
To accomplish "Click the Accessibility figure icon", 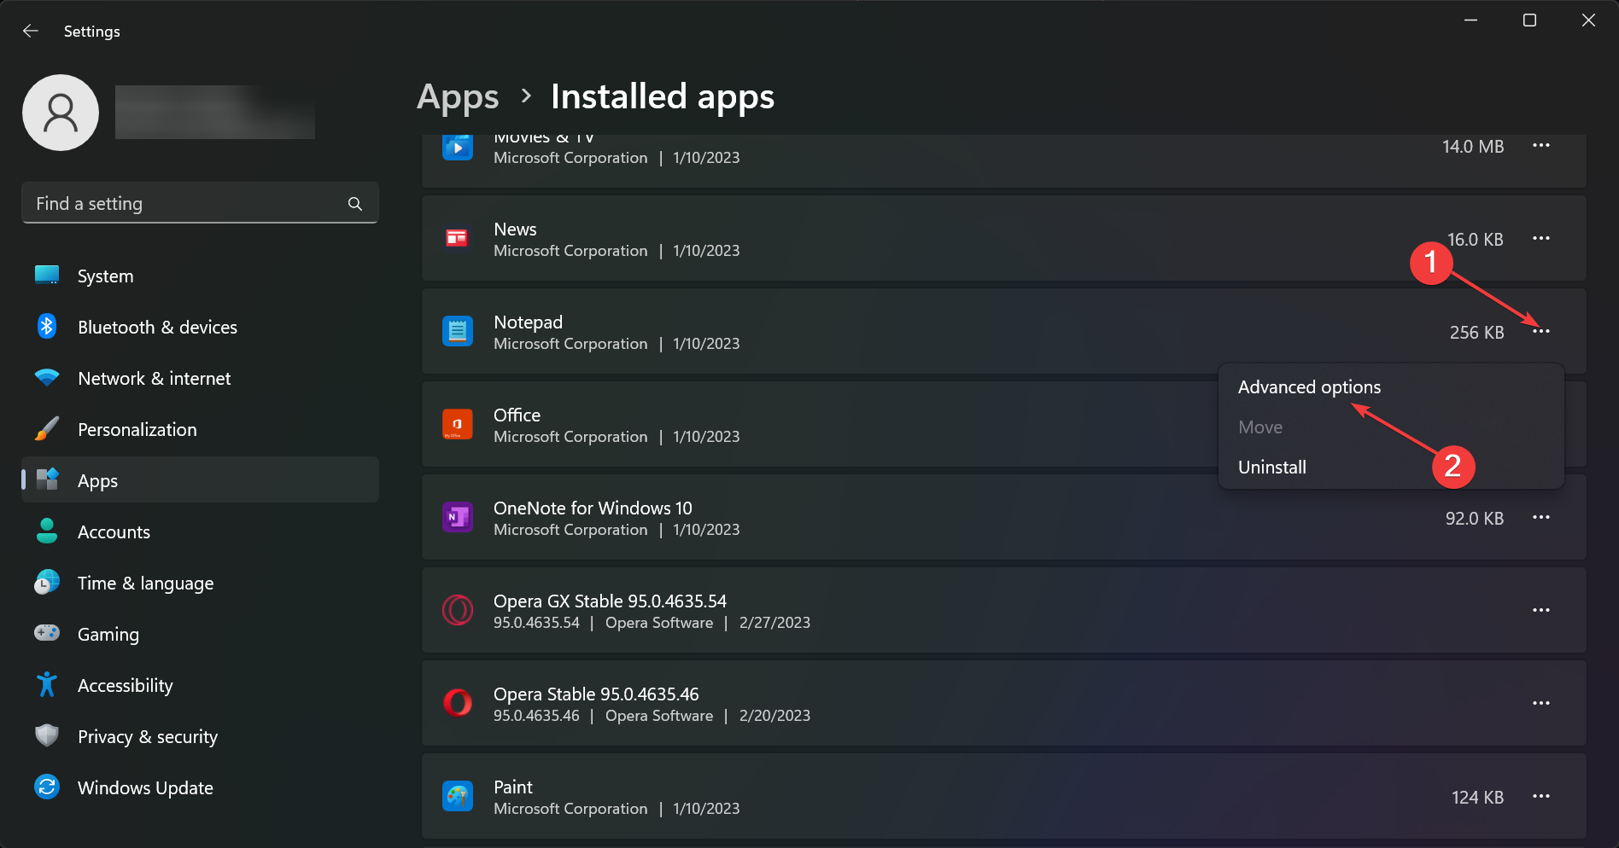I will click(x=47, y=684).
